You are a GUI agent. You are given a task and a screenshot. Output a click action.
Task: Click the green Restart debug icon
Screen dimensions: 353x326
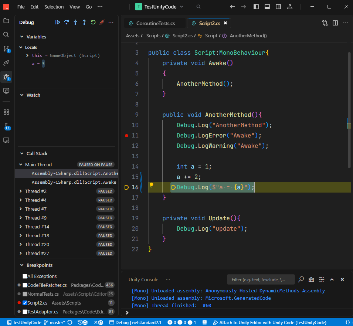point(93,22)
